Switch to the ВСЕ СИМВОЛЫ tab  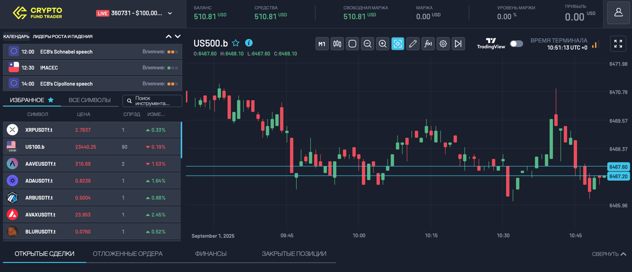89,100
